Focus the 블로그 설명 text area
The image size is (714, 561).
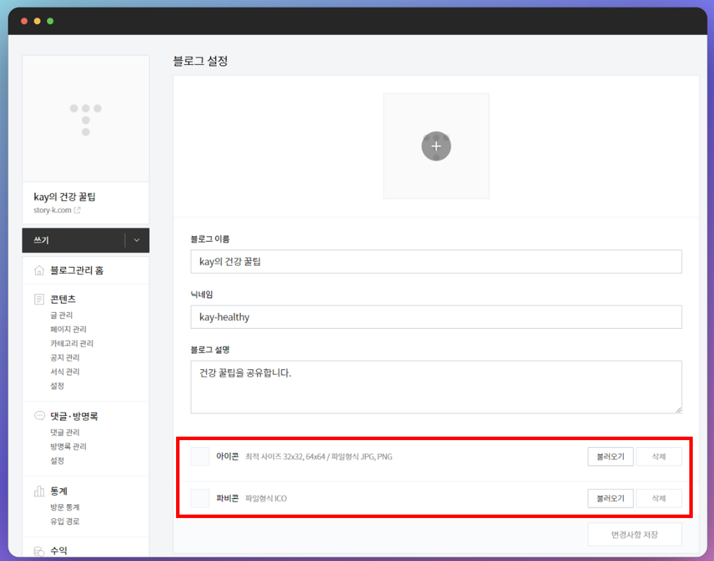pyautogui.click(x=436, y=387)
